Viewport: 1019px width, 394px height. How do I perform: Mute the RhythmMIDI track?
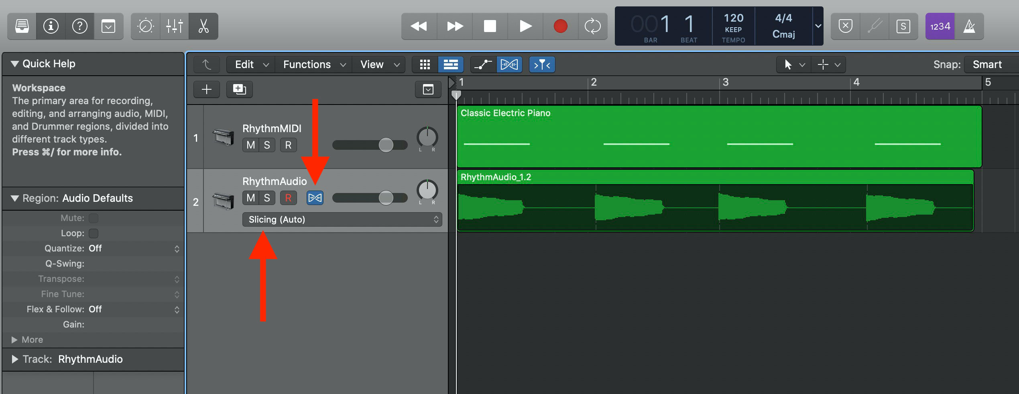(x=250, y=145)
